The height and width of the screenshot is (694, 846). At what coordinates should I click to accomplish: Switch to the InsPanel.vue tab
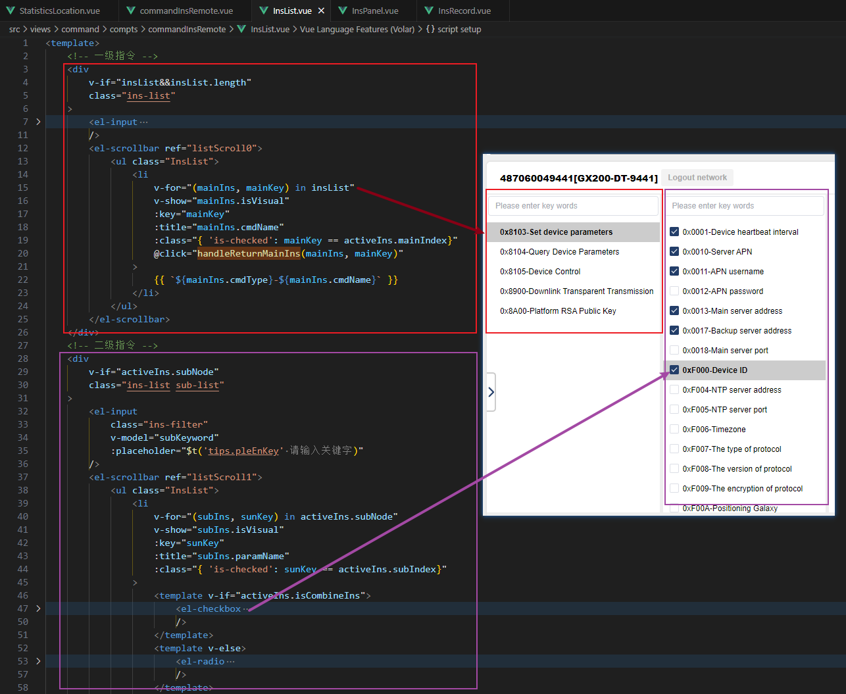(x=374, y=11)
